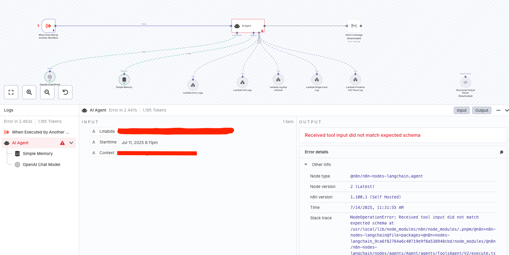Toggle the Output panel view
Screen dimensions: 509x255
click(482, 110)
